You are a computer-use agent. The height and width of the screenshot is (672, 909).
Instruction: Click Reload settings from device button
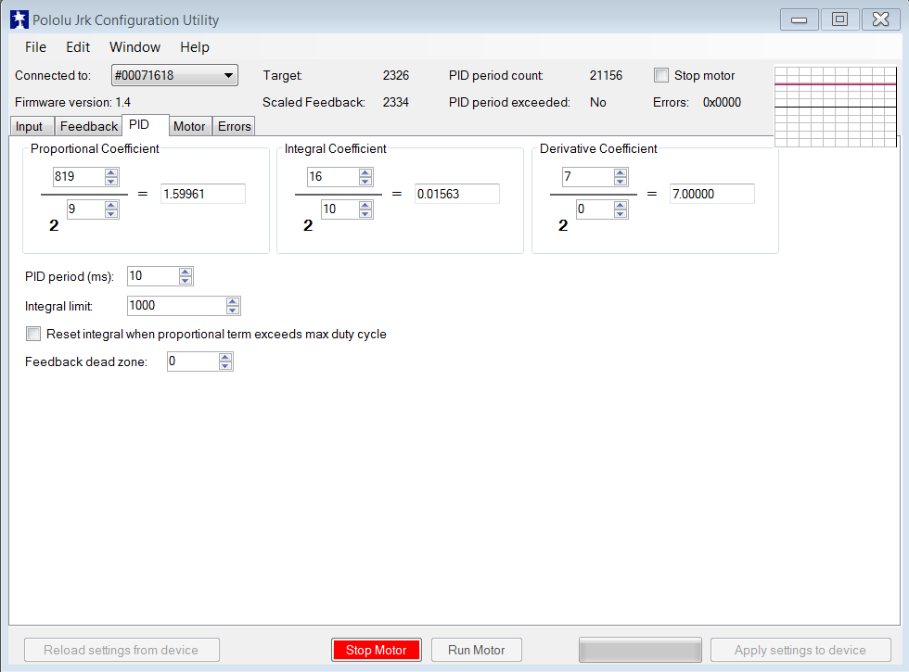pos(122,650)
